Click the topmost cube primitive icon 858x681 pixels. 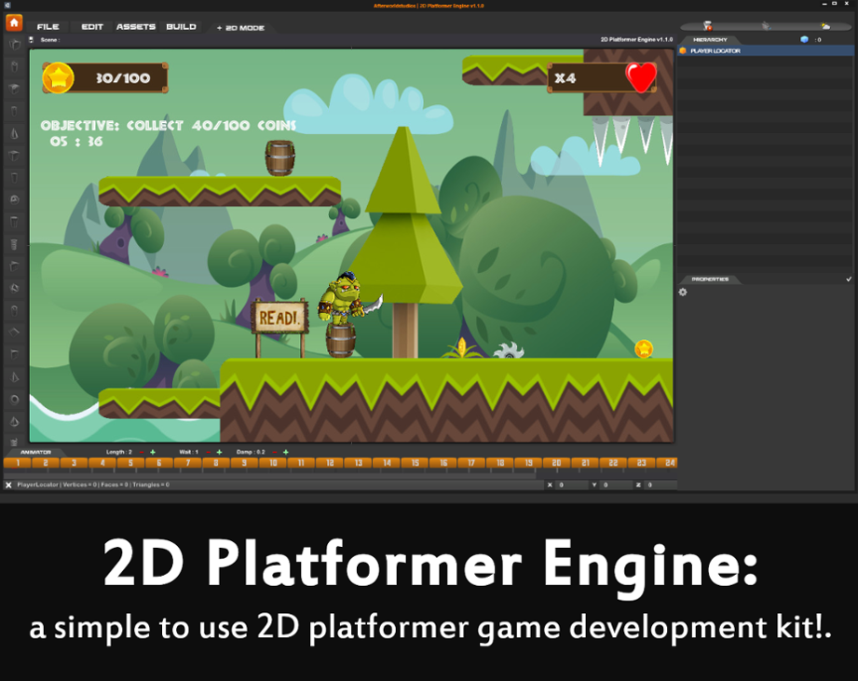(15, 45)
